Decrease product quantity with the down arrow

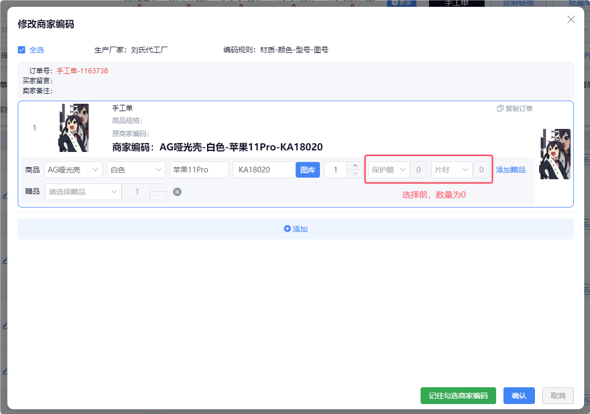click(x=355, y=174)
